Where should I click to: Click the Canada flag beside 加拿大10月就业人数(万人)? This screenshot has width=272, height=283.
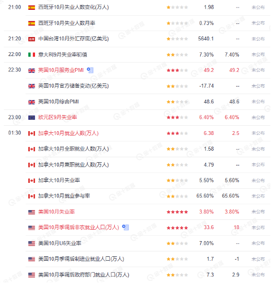32,133
